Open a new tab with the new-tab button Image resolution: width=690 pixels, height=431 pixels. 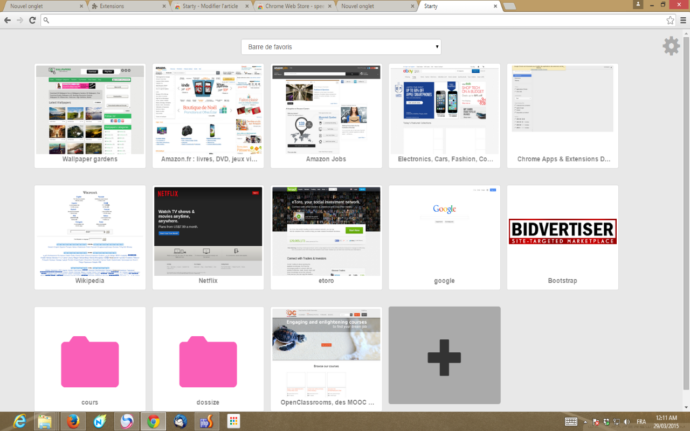(509, 6)
